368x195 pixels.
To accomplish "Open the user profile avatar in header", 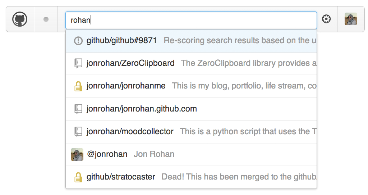I will point(351,19).
